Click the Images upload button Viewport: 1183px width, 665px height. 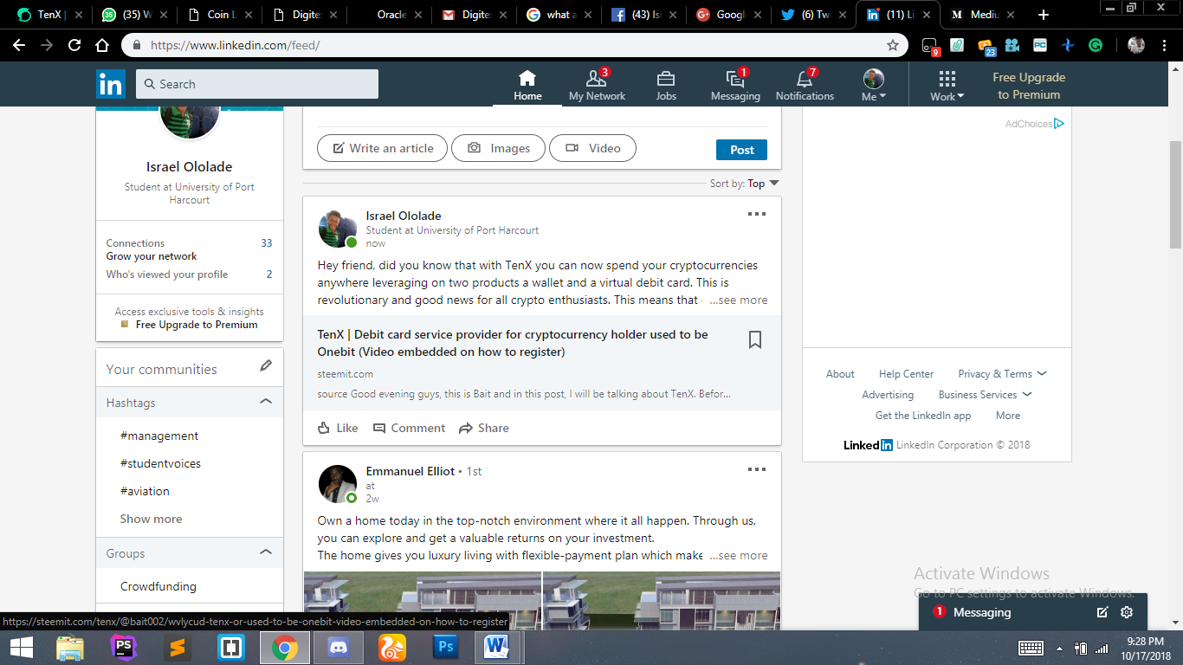[x=499, y=148]
